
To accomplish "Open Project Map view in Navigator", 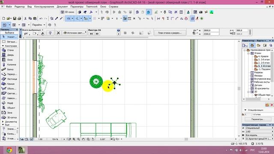I will pos(252,45).
